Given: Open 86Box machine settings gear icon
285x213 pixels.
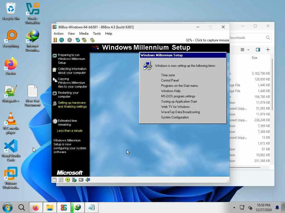Looking at the screenshot, I should (92, 40).
